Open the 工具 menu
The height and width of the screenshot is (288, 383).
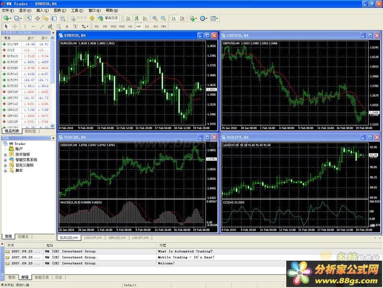coord(77,11)
